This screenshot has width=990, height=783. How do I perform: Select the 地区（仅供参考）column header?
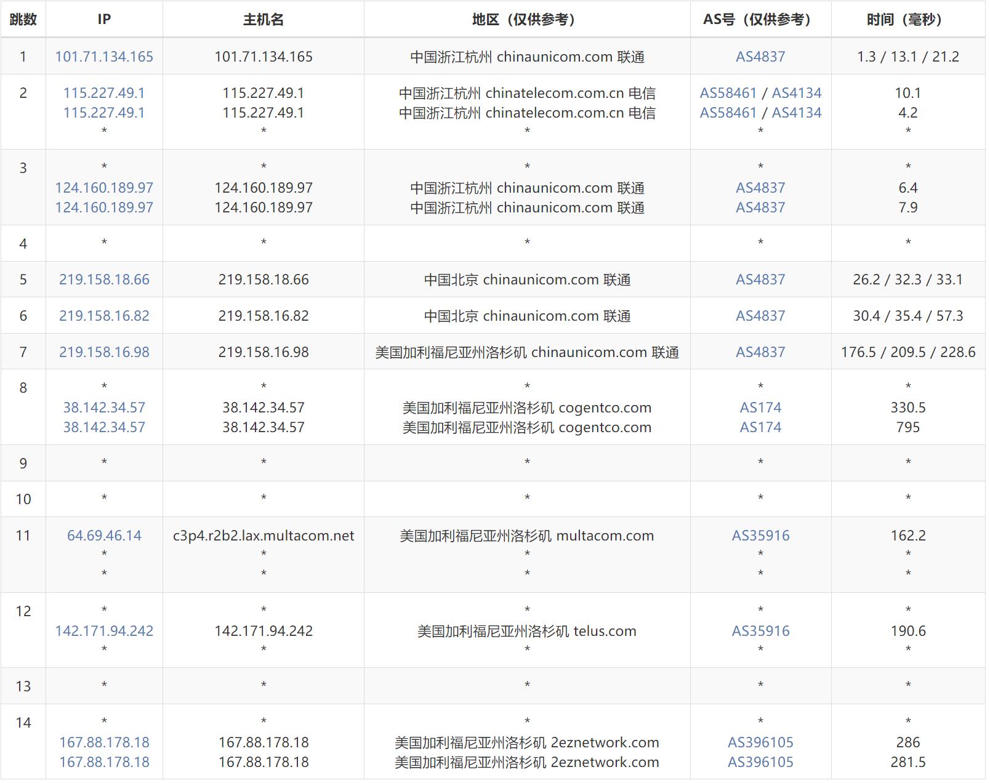527,20
